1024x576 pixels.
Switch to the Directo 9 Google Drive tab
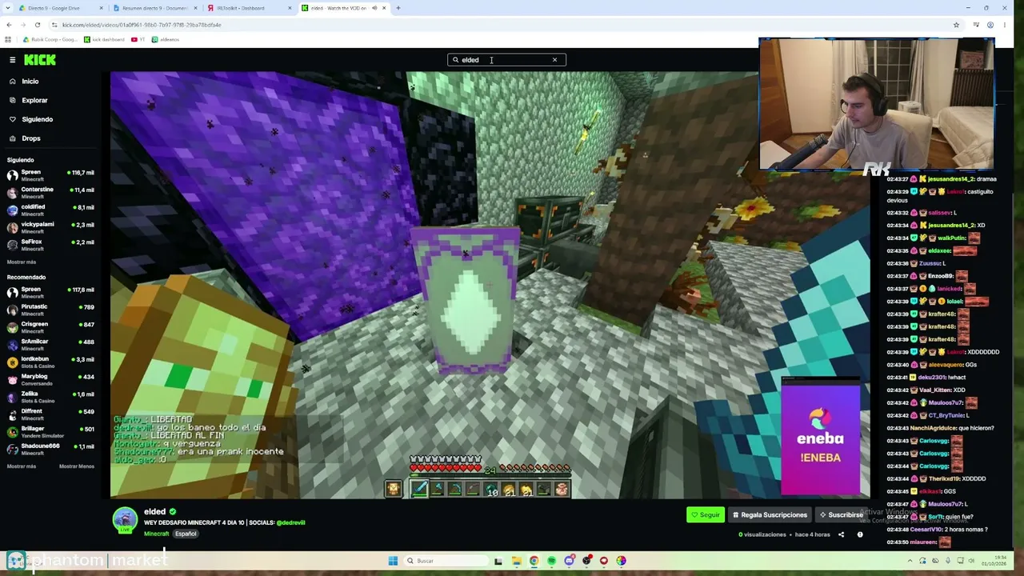point(60,8)
